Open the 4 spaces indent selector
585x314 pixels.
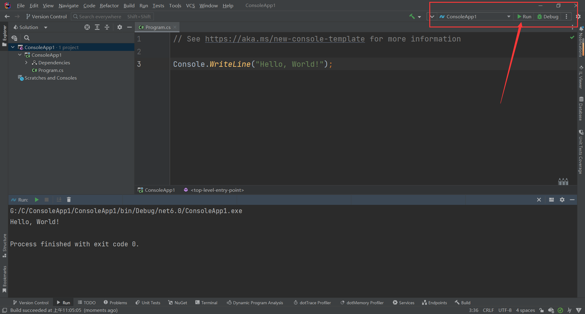525,310
